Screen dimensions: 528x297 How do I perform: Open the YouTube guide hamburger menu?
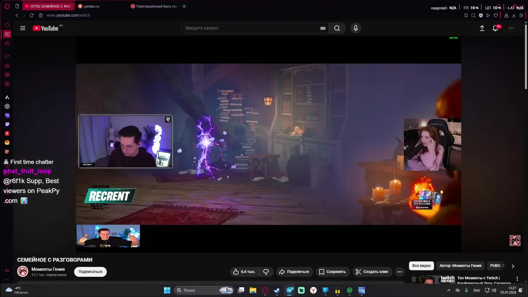23,28
